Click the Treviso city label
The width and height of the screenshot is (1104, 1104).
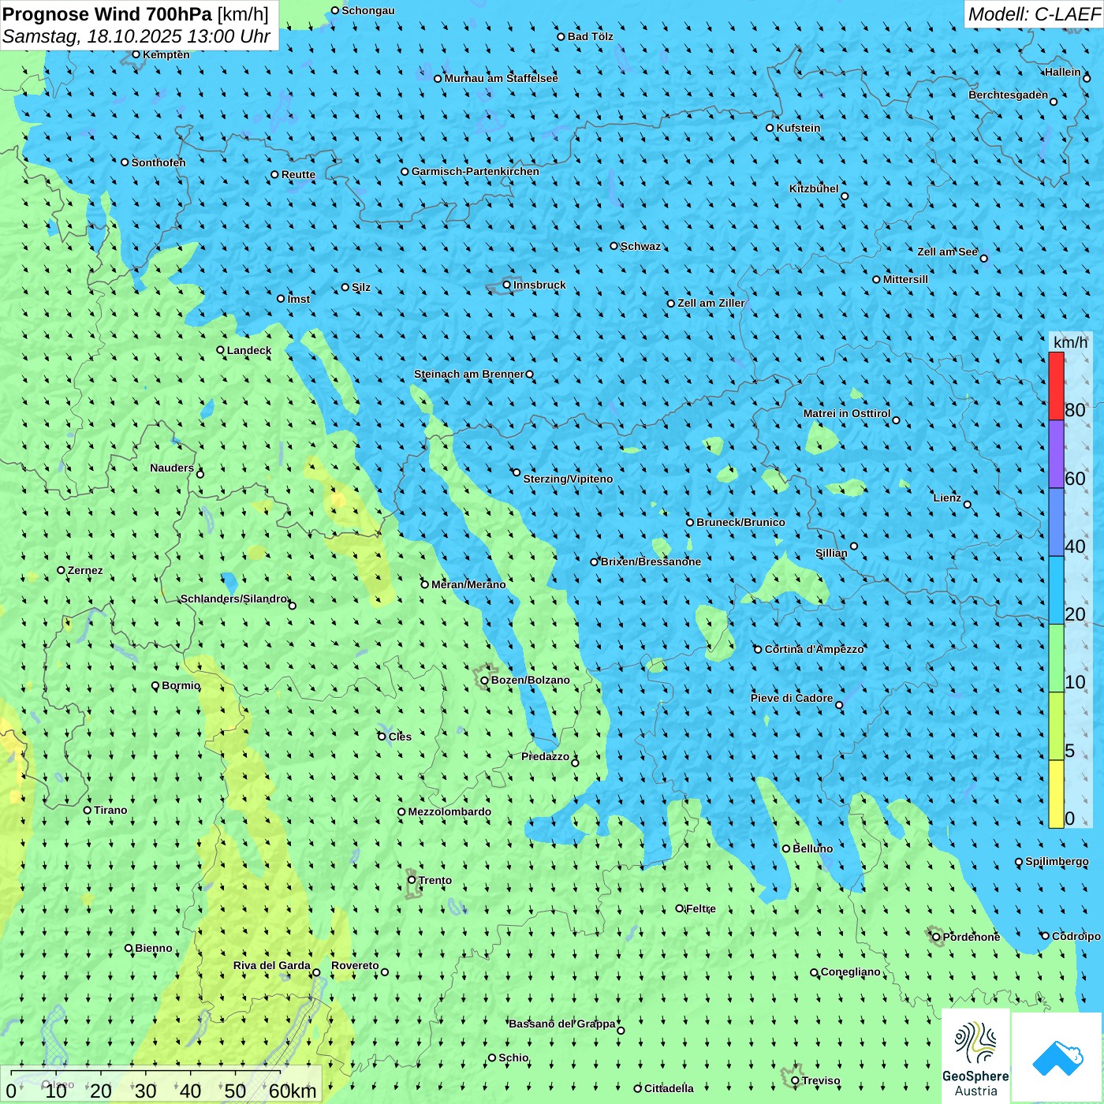click(x=821, y=1080)
